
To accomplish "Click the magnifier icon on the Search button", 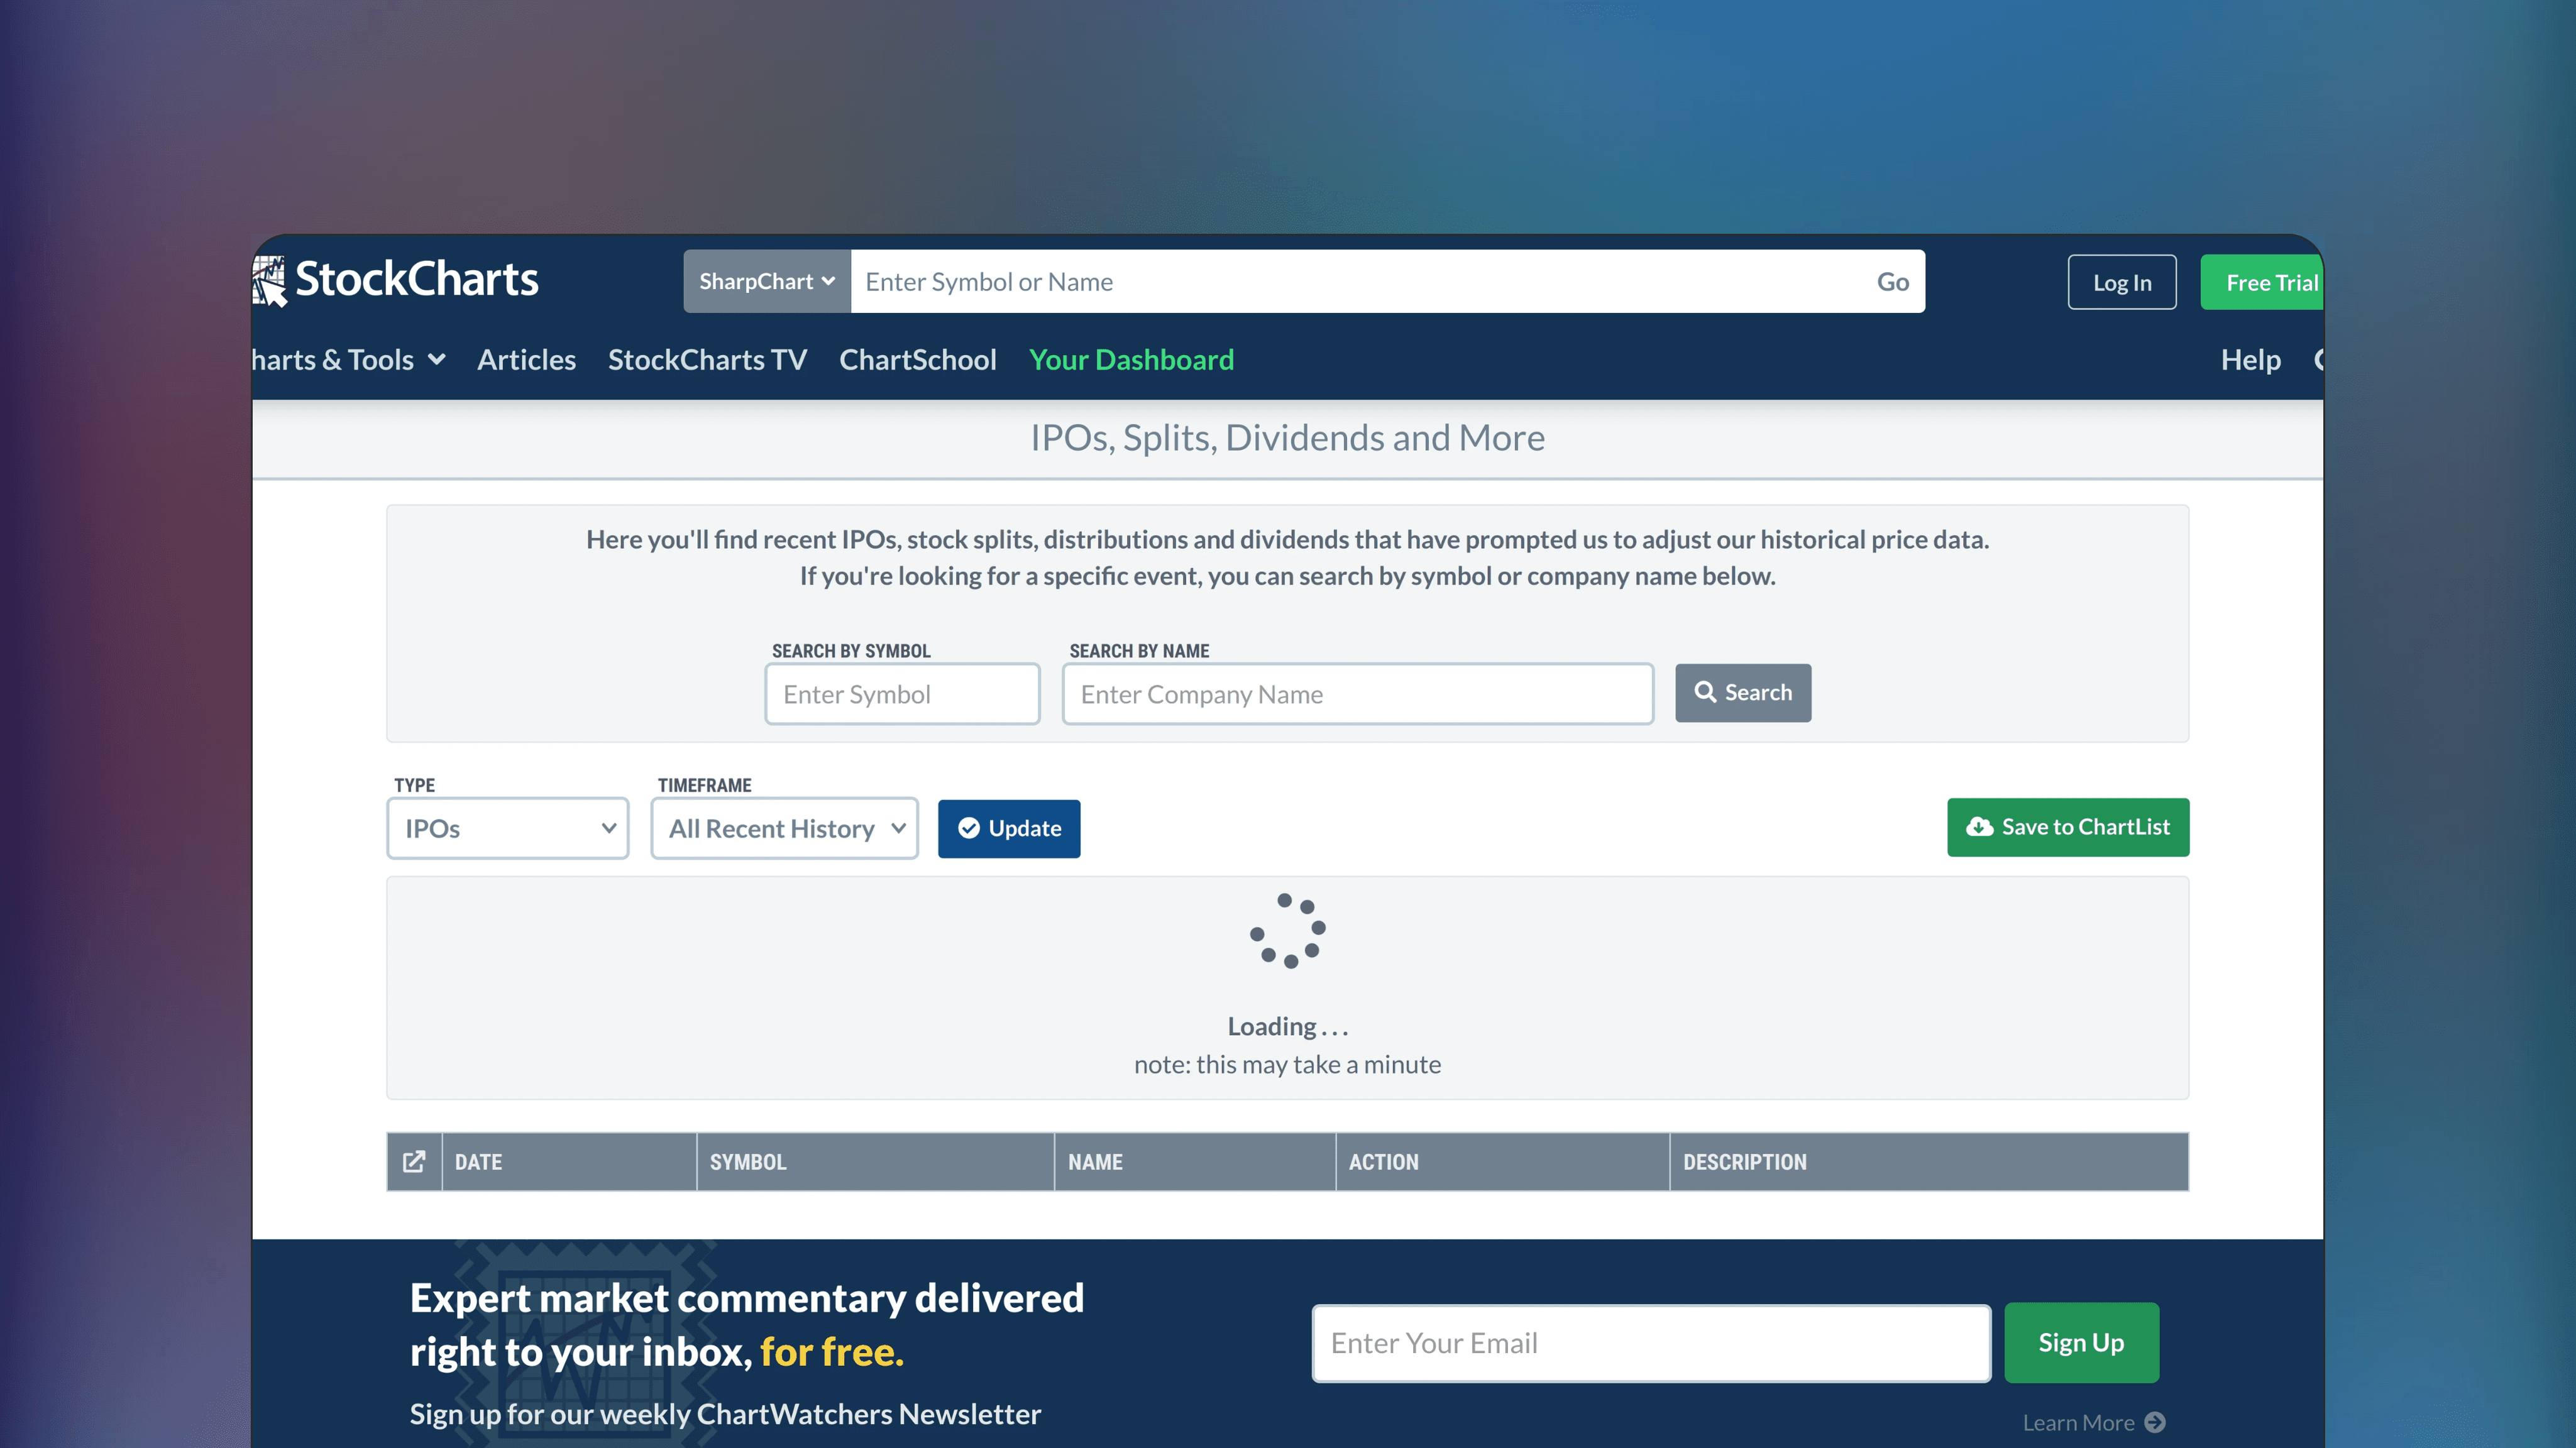I will [1705, 692].
